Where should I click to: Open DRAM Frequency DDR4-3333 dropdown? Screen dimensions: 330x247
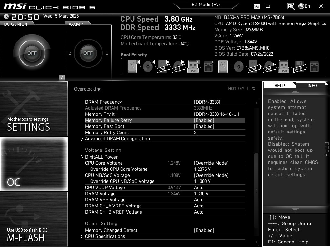207,102
